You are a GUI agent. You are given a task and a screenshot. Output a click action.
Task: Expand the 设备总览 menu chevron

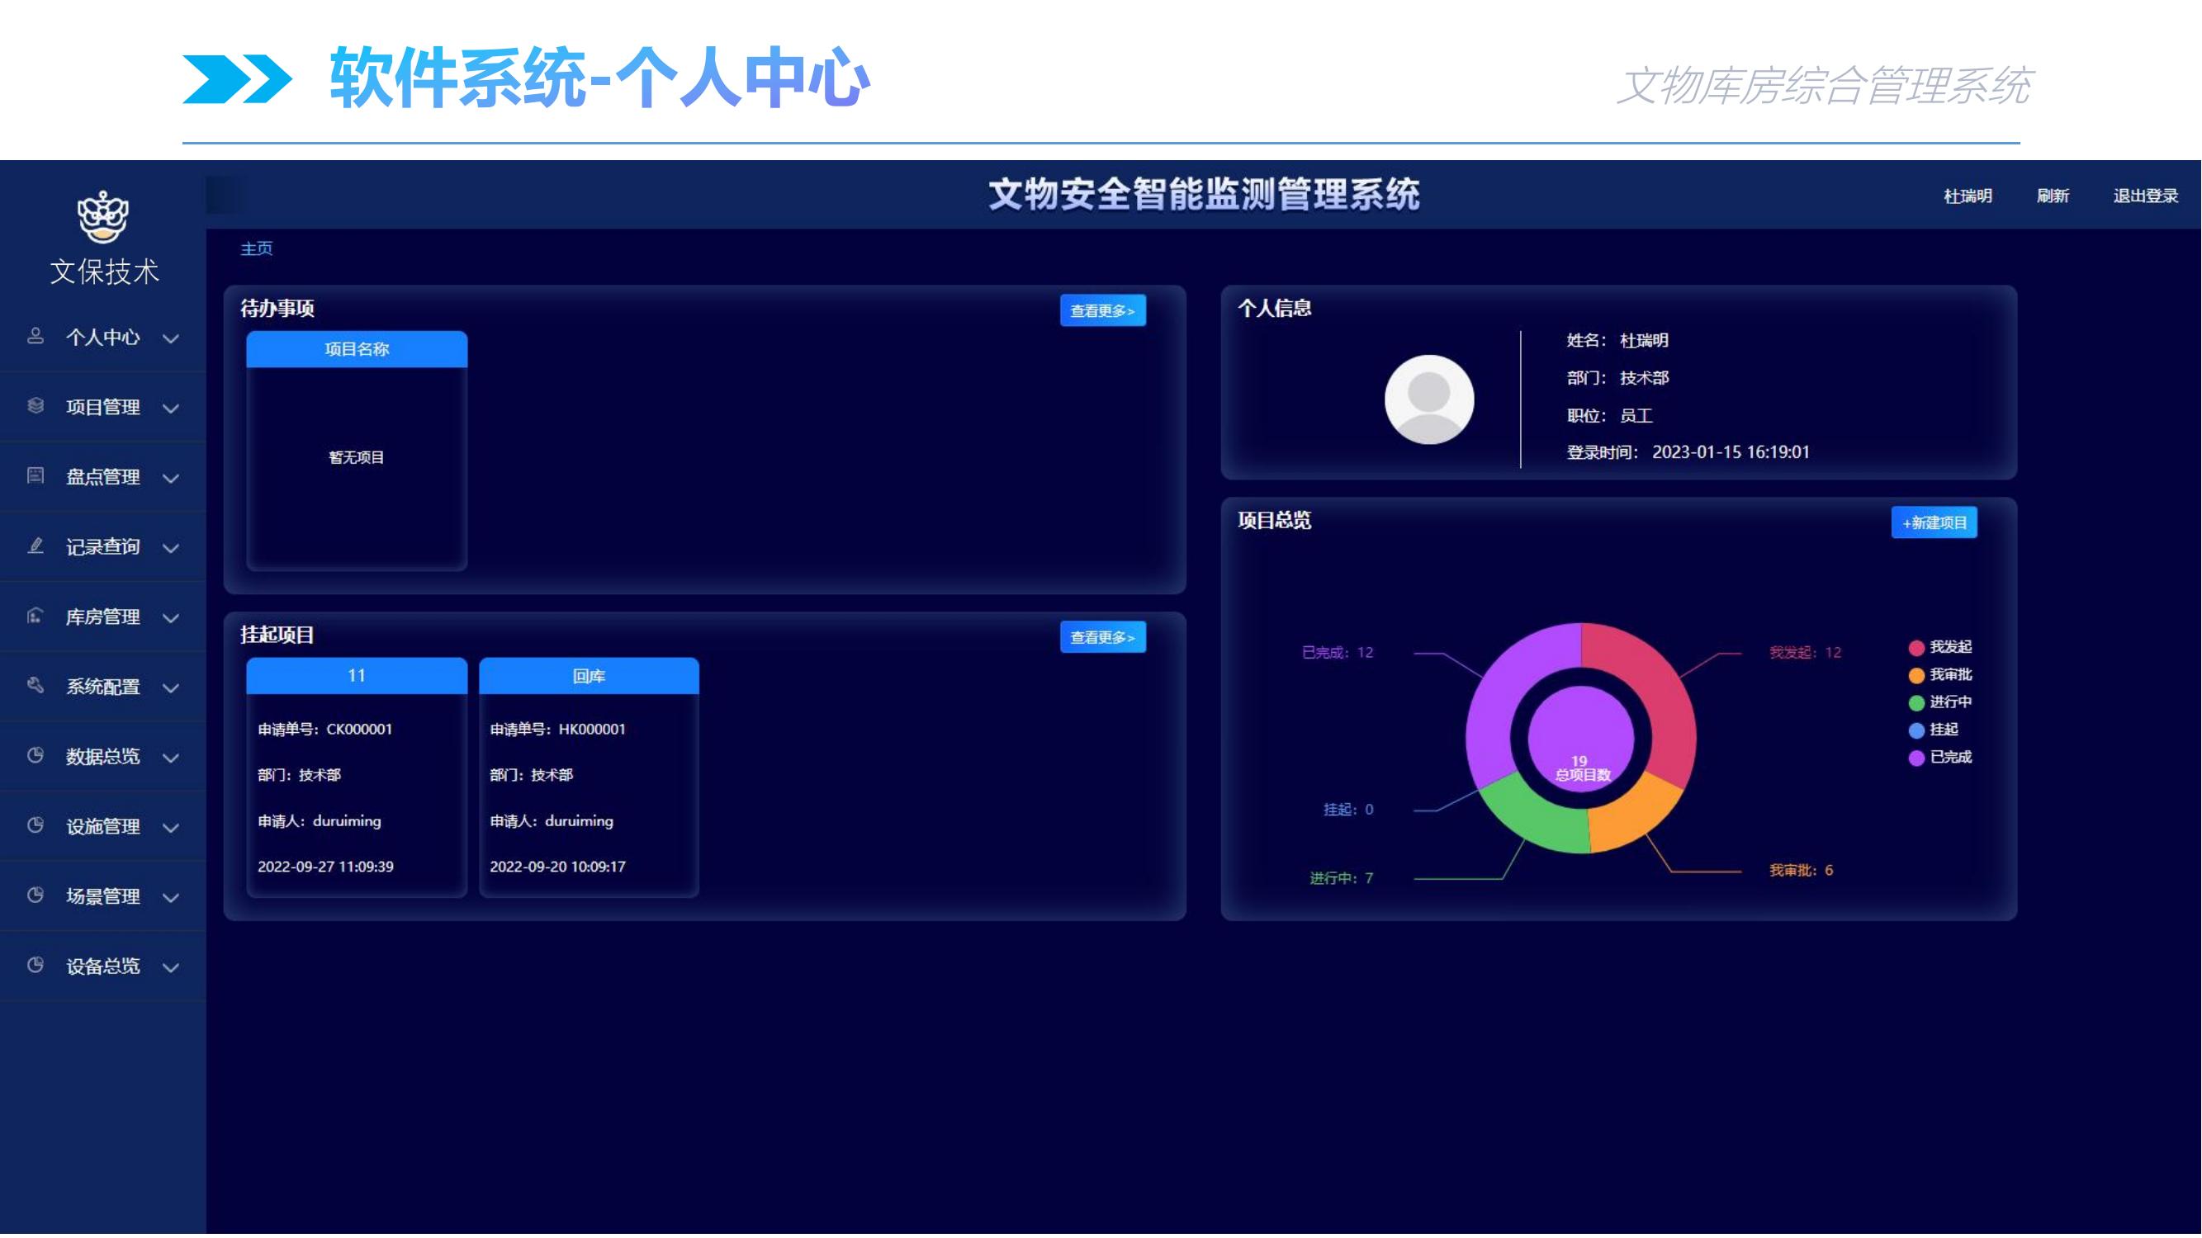pyautogui.click(x=171, y=968)
